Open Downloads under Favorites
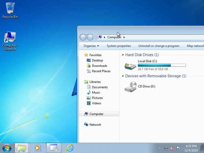Screen dimensions: 204x153 [x=99, y=66]
